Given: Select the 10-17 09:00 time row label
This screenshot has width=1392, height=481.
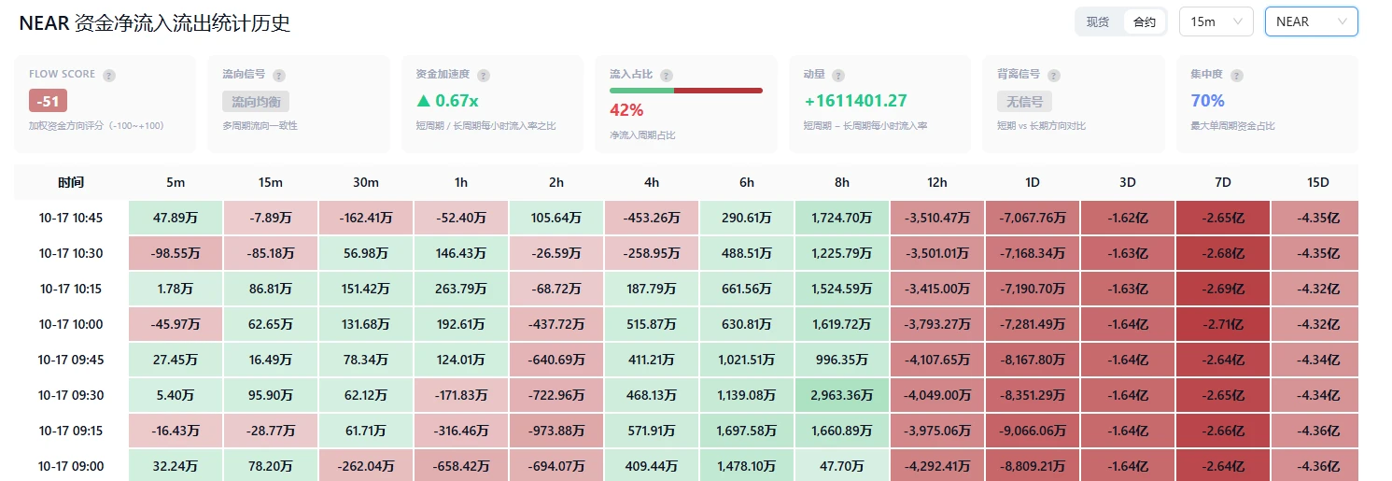Looking at the screenshot, I should point(71,466).
